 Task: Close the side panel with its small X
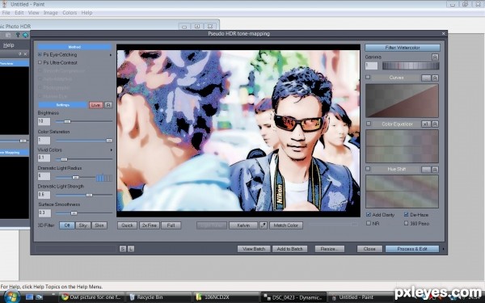tap(25, 54)
